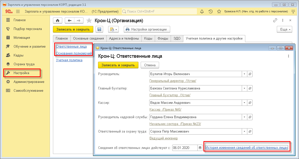Open Главный бухгалтер /Устав/ link

point(170,95)
